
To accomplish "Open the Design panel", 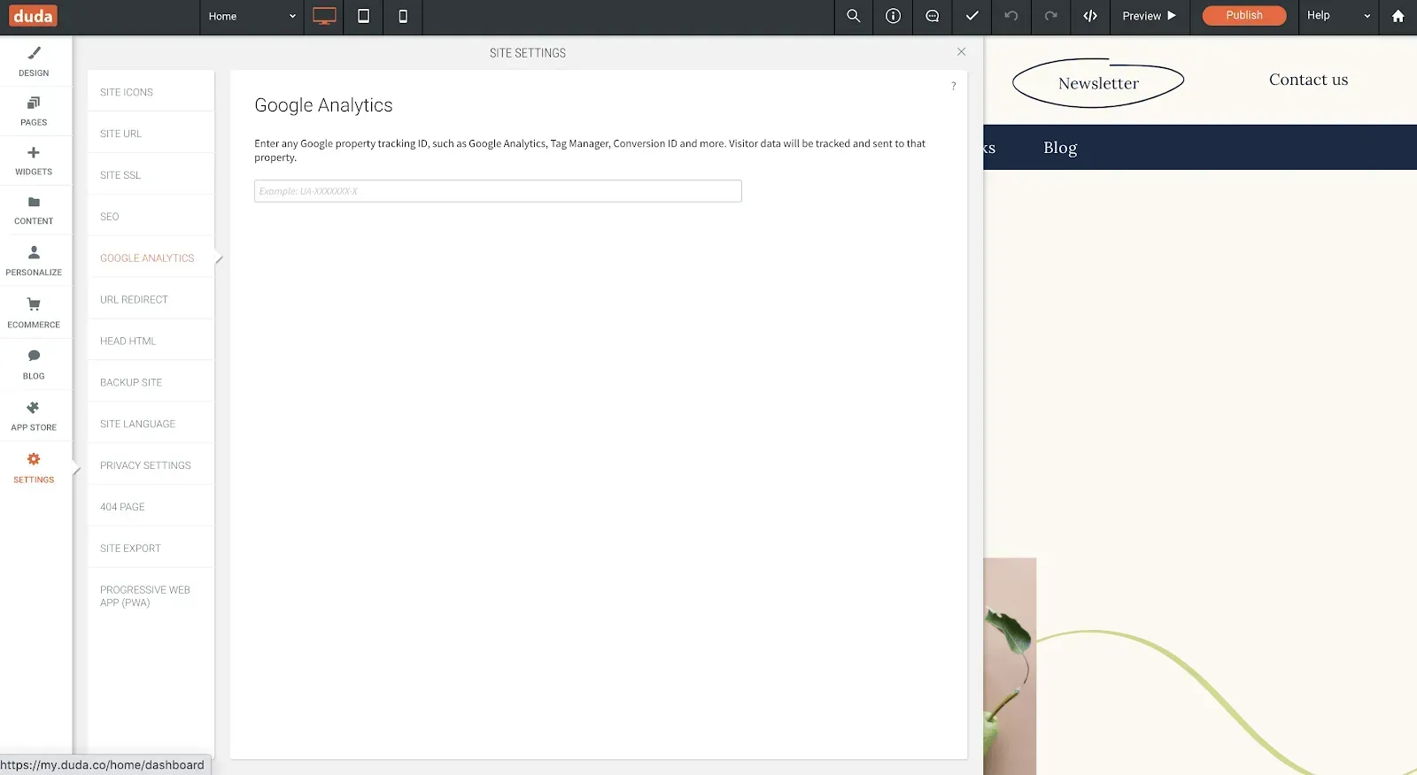I will click(34, 62).
